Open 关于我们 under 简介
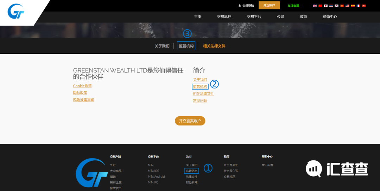 (x=200, y=80)
